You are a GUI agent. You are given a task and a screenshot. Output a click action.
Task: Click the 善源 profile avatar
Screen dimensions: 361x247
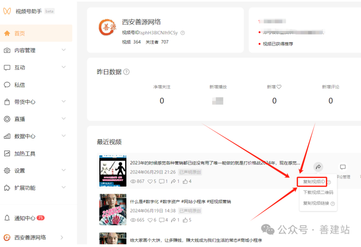click(108, 28)
